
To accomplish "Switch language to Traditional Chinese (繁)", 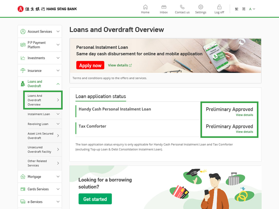I will coord(236,9).
